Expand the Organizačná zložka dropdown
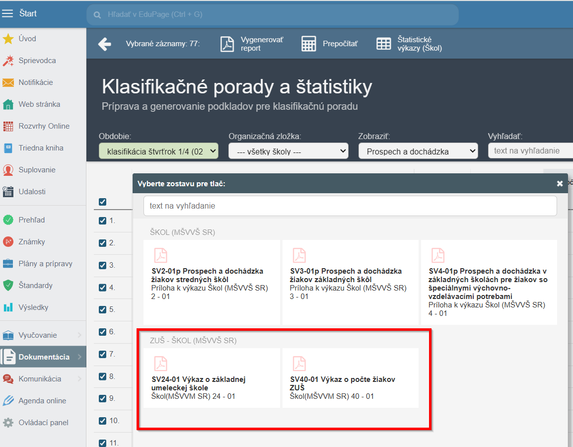 coord(288,151)
